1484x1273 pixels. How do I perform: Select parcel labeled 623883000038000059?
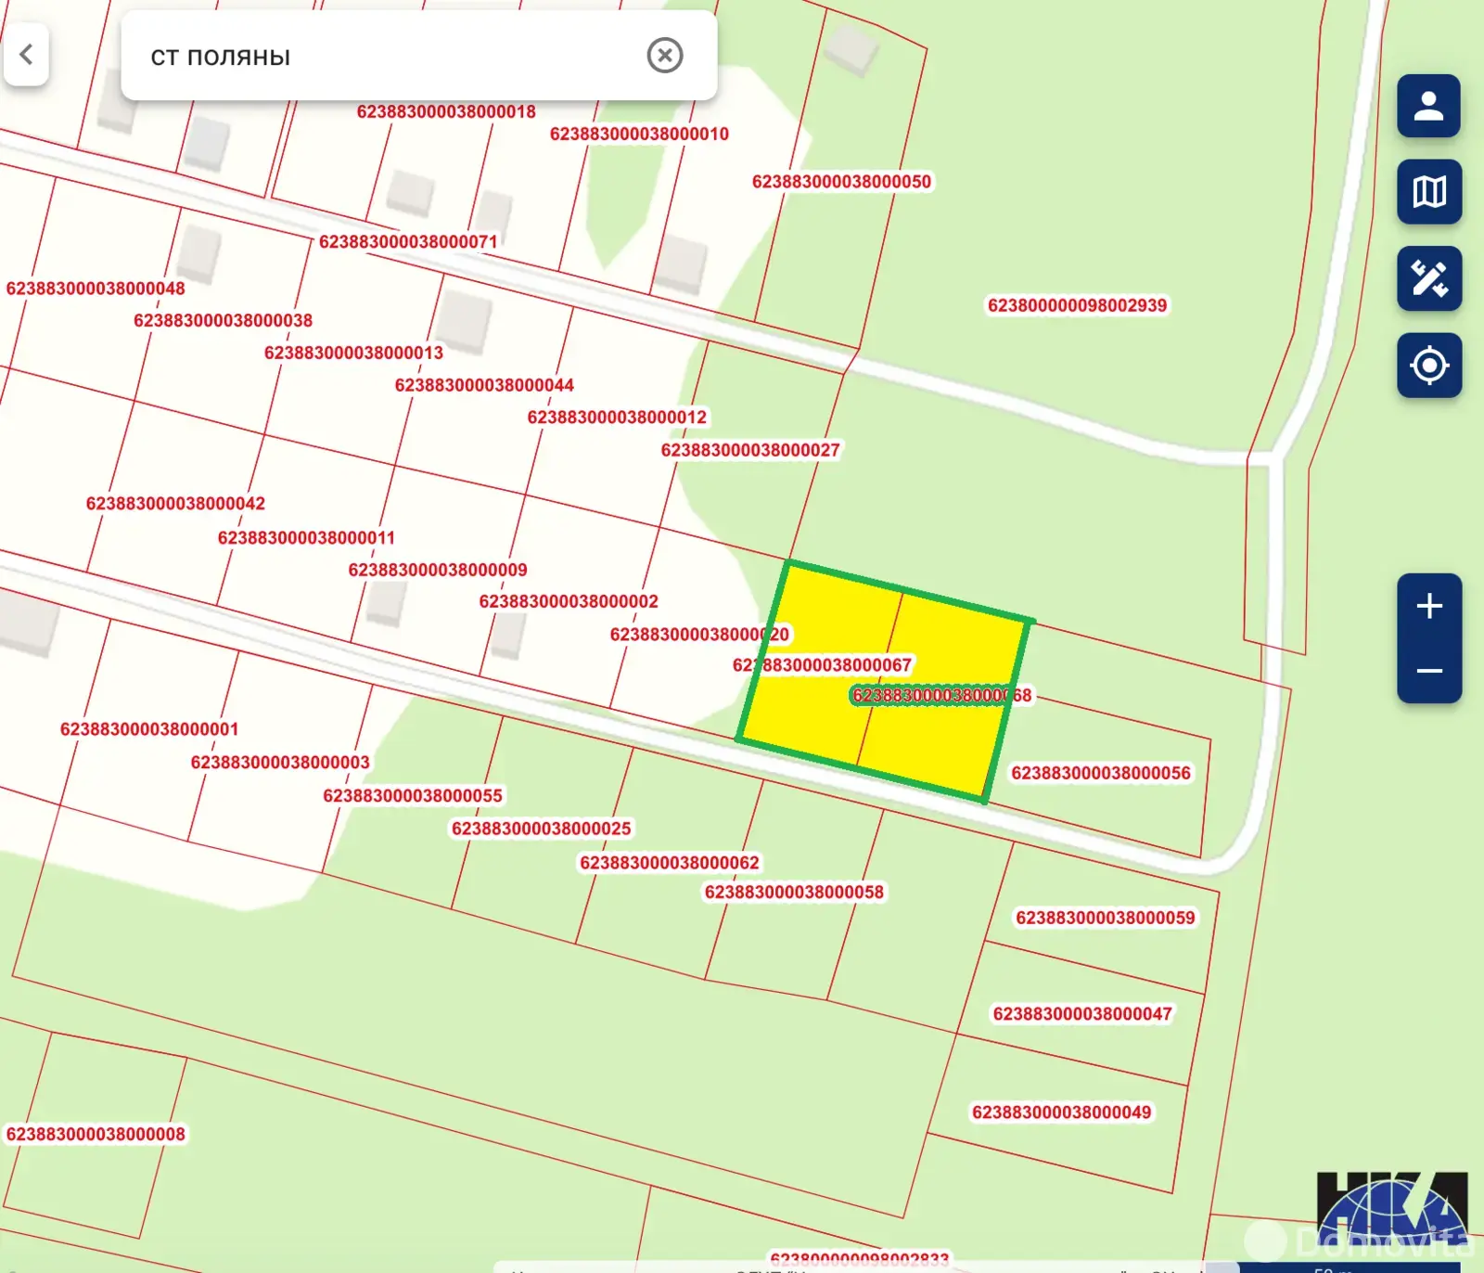pyautogui.click(x=1105, y=918)
